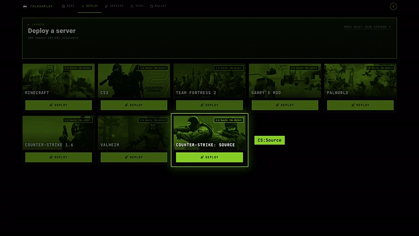Click the Valheim price badge

click(153, 120)
